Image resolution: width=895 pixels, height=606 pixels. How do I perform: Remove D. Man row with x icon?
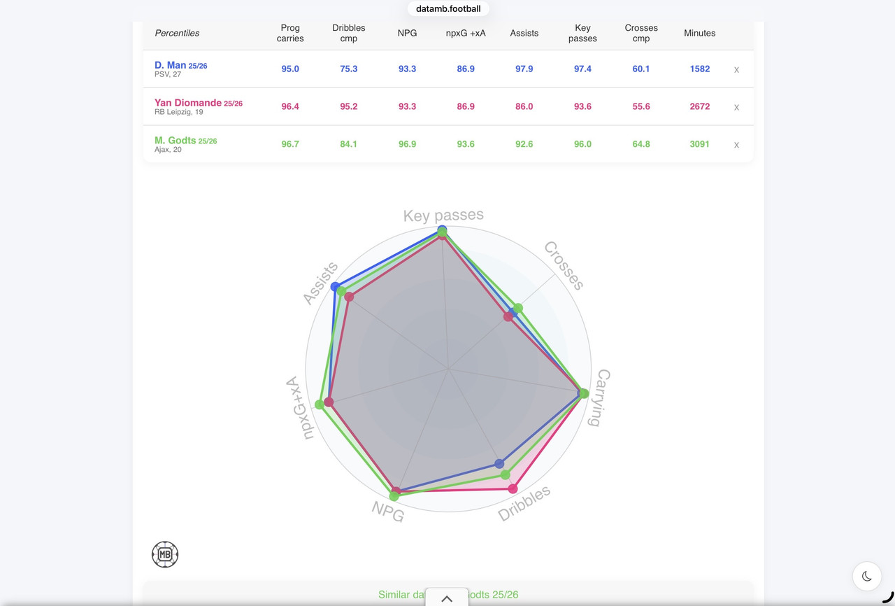[736, 70]
